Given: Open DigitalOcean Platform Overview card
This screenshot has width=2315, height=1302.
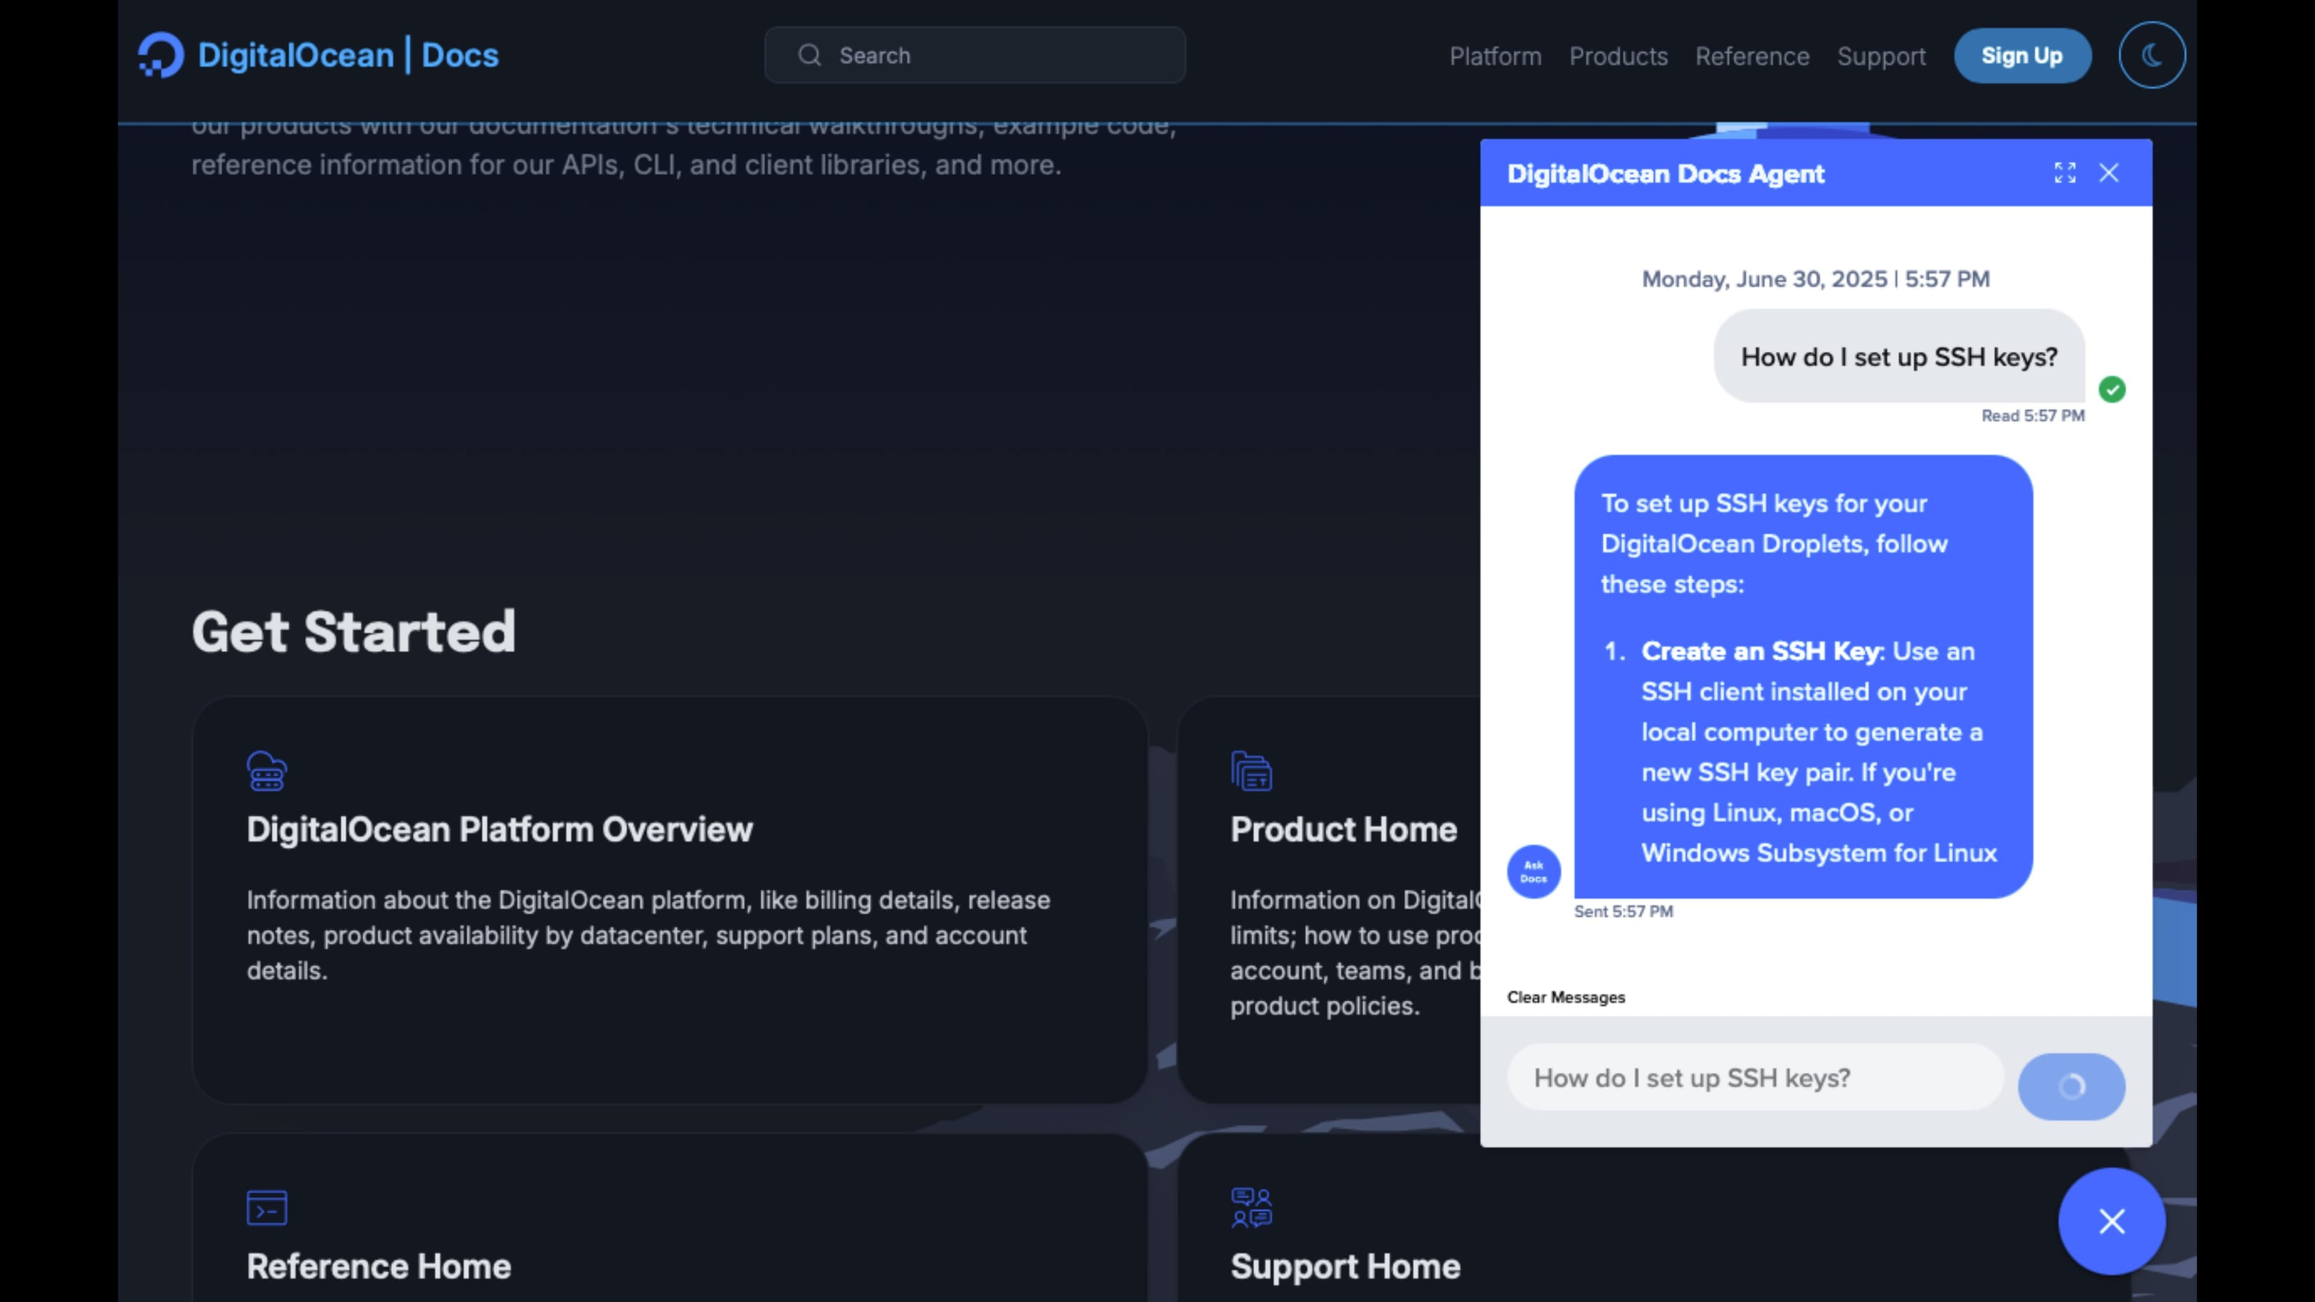Looking at the screenshot, I should pos(670,901).
